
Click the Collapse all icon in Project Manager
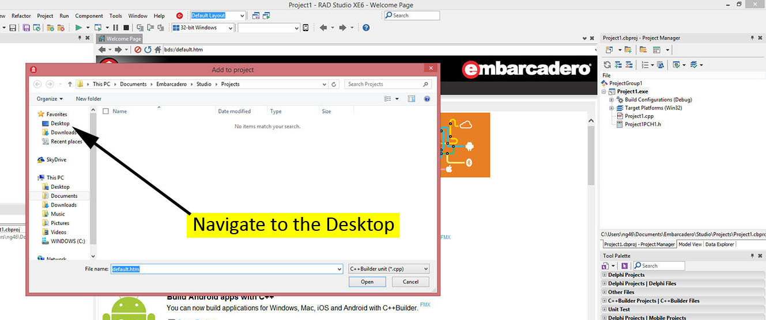pos(629,65)
